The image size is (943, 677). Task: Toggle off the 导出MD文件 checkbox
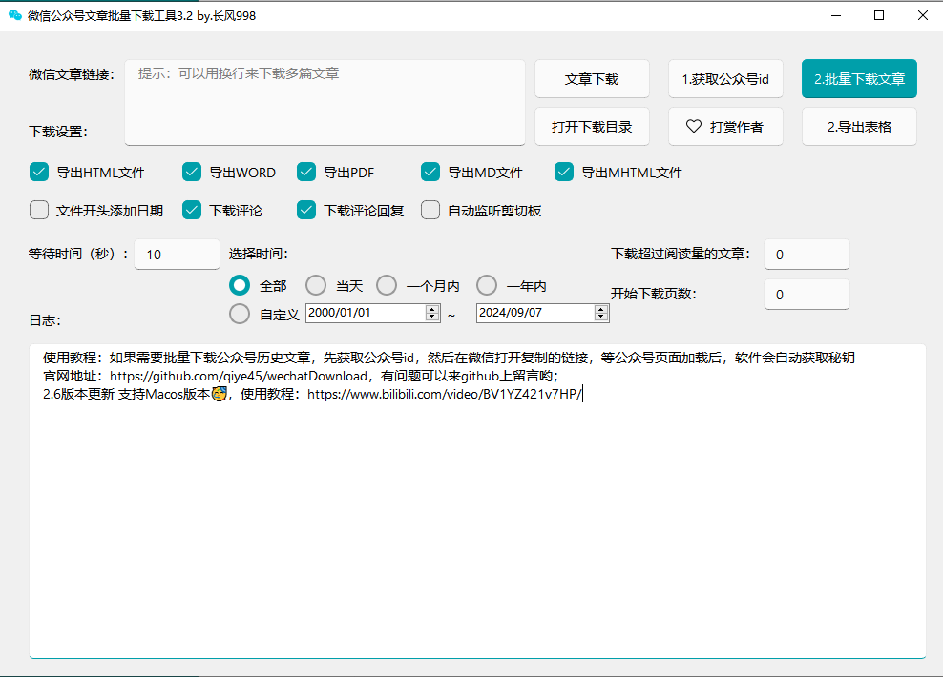430,172
